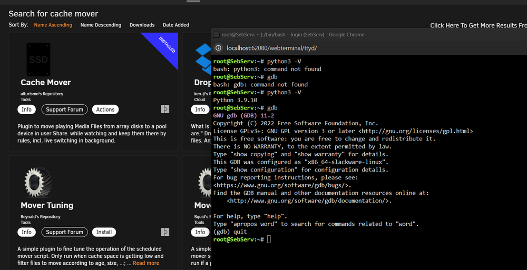This screenshot has height=270, width=527.
Task: Click the pin icon on Mover Tuning card
Action: 165,232
